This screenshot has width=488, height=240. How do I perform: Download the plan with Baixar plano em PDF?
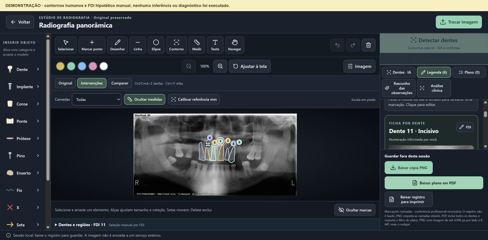(x=434, y=183)
